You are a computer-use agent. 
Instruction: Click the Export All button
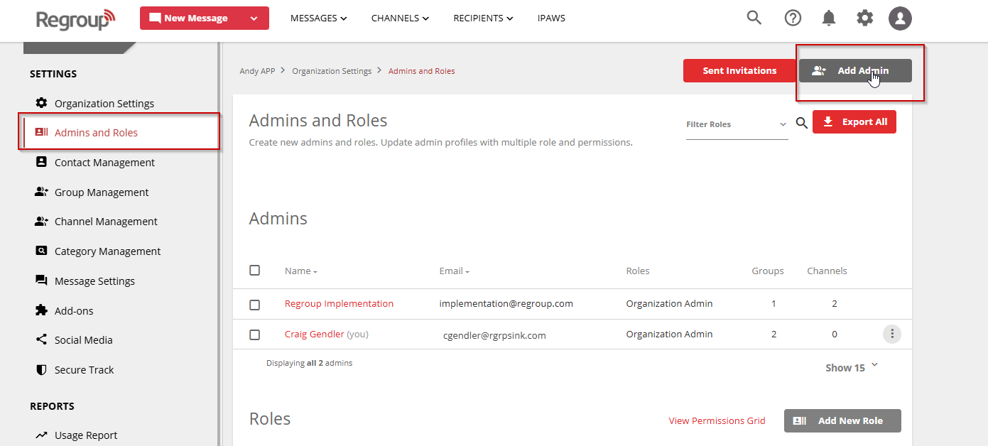pyautogui.click(x=854, y=121)
